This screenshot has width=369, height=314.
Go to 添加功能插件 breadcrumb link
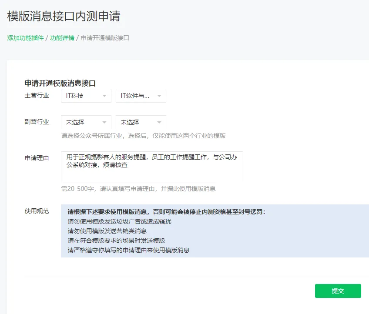pyautogui.click(x=25, y=38)
